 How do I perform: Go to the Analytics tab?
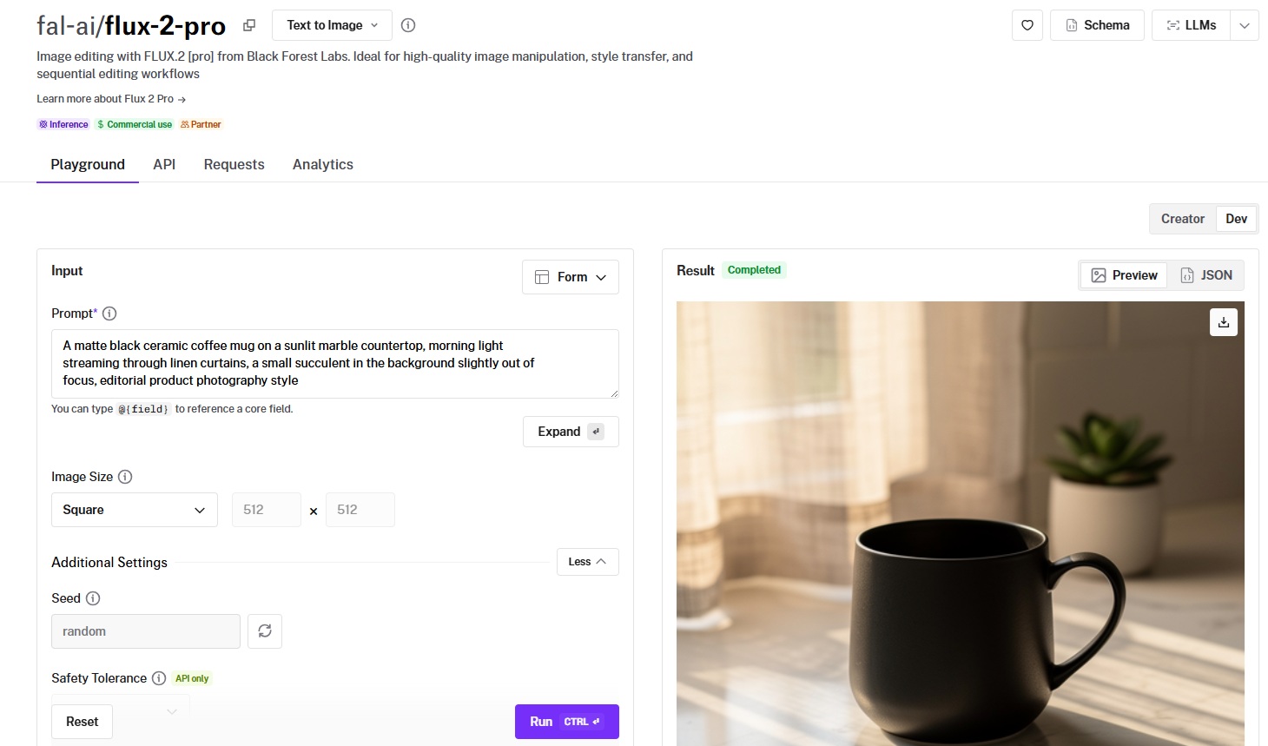(322, 164)
